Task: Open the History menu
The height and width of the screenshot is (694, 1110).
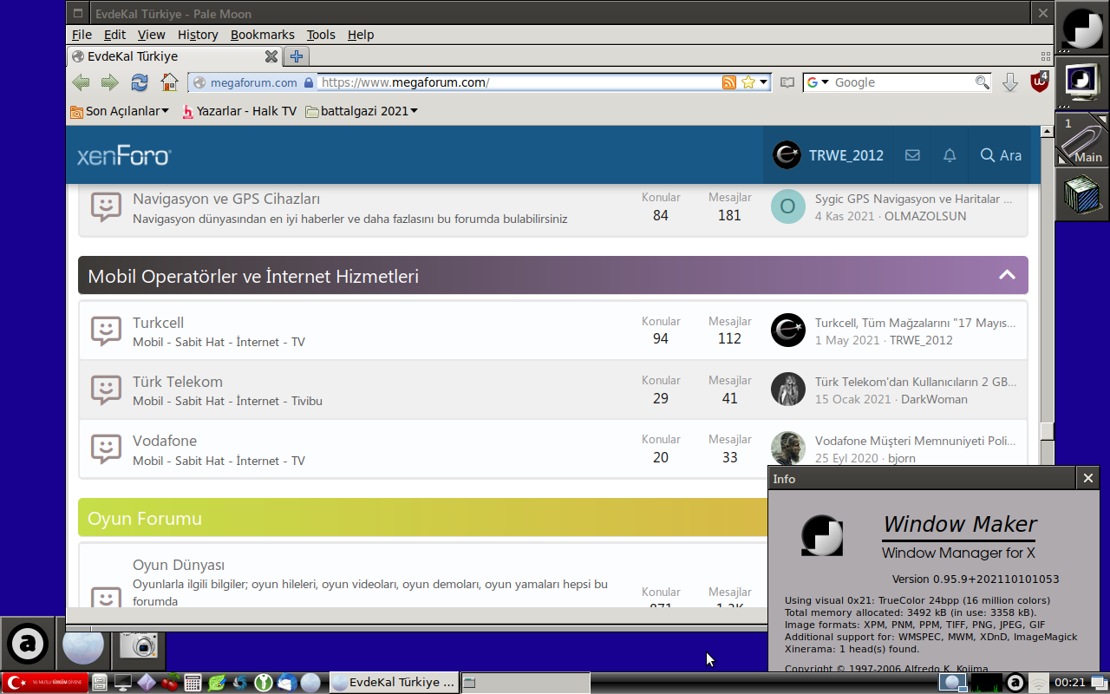Action: pyautogui.click(x=198, y=35)
